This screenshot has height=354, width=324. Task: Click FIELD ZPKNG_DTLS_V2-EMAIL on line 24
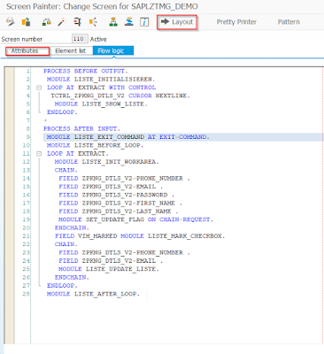(x=111, y=261)
